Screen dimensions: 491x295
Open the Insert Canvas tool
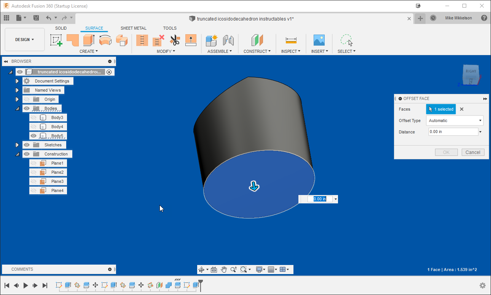click(319, 40)
